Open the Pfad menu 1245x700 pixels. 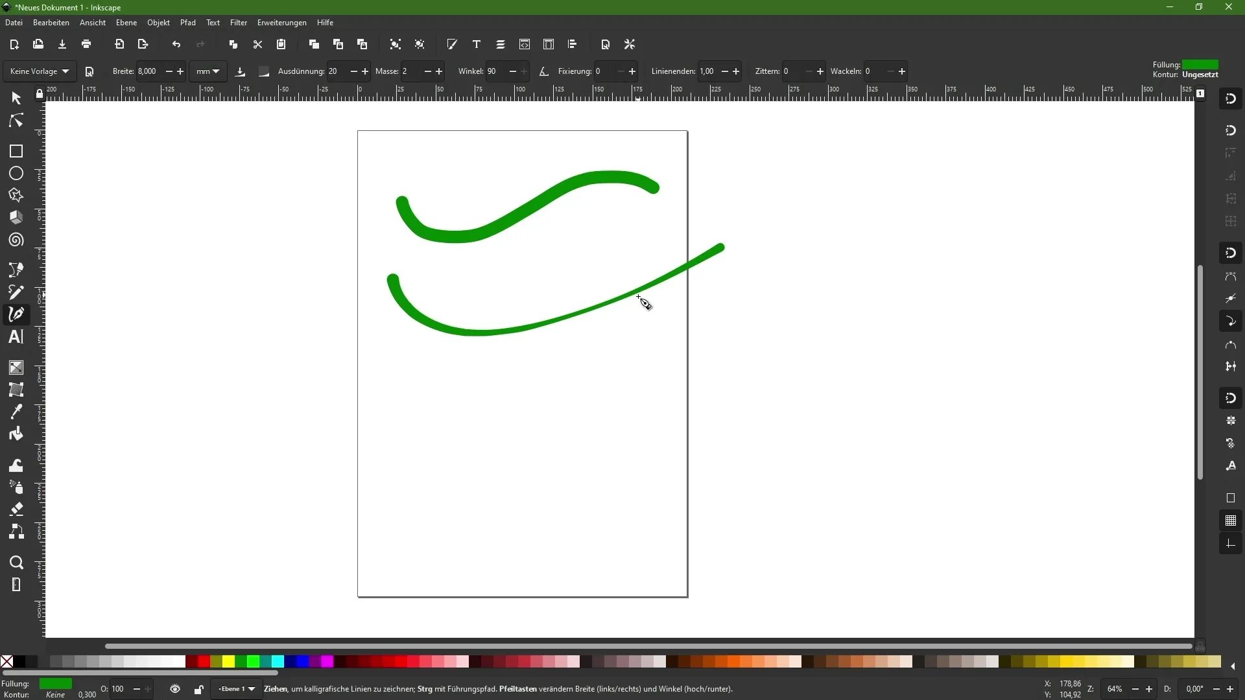coord(188,23)
